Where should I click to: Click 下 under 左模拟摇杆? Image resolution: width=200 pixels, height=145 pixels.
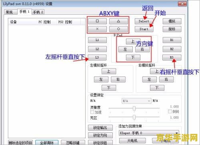tap(109, 88)
